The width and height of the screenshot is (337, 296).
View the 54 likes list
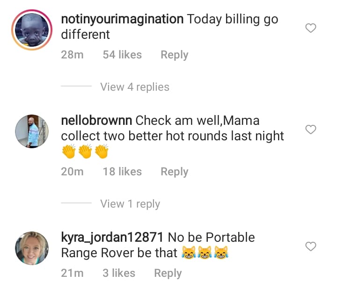122,55
